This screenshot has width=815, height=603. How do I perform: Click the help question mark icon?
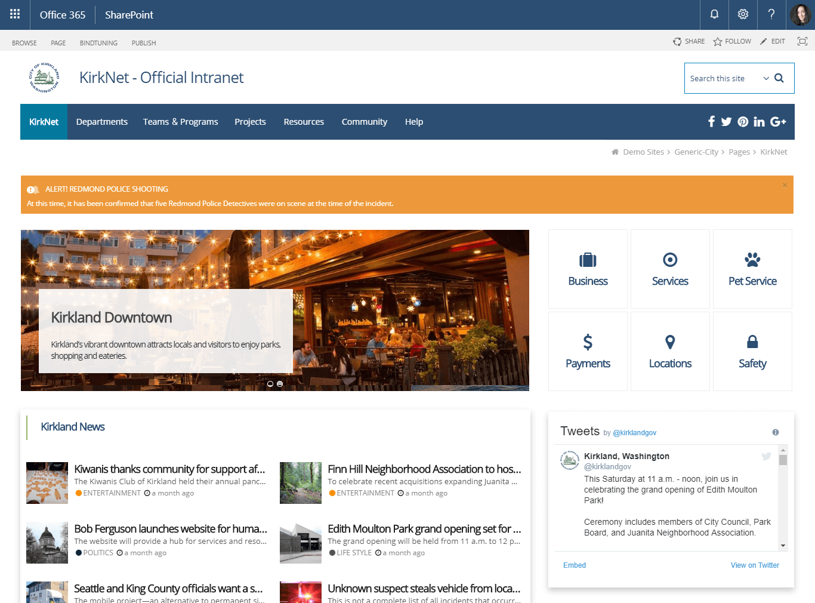(771, 14)
